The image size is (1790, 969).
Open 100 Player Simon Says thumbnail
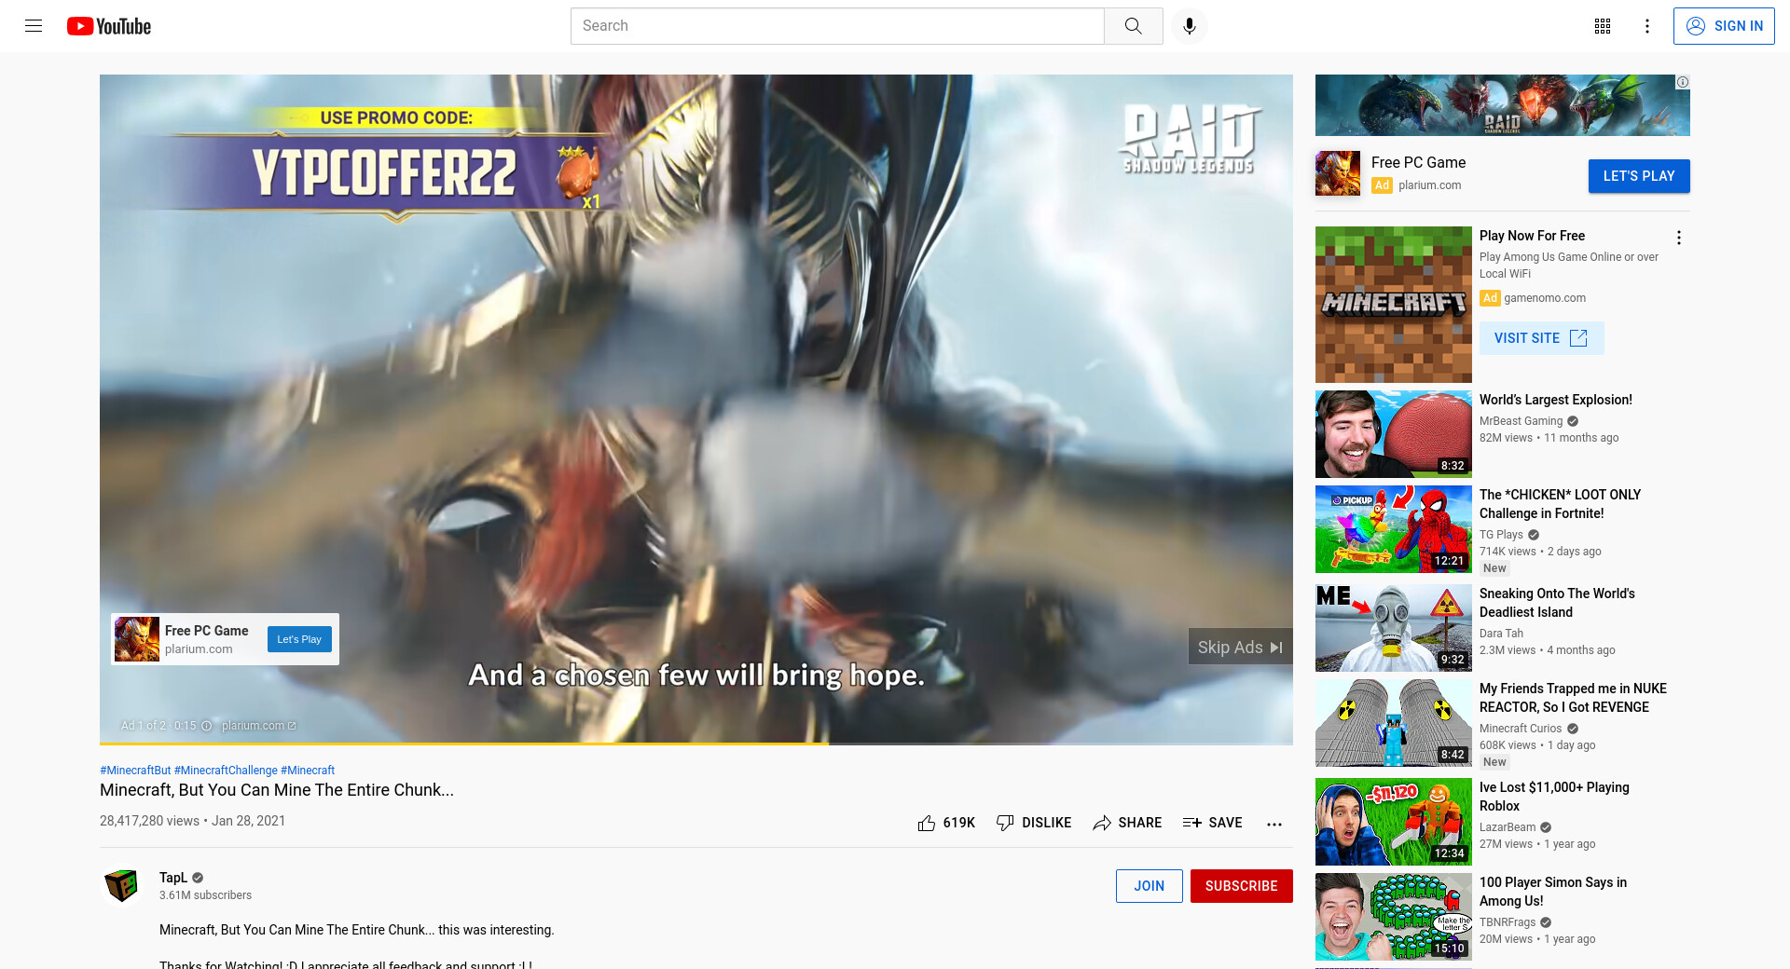pyautogui.click(x=1393, y=917)
